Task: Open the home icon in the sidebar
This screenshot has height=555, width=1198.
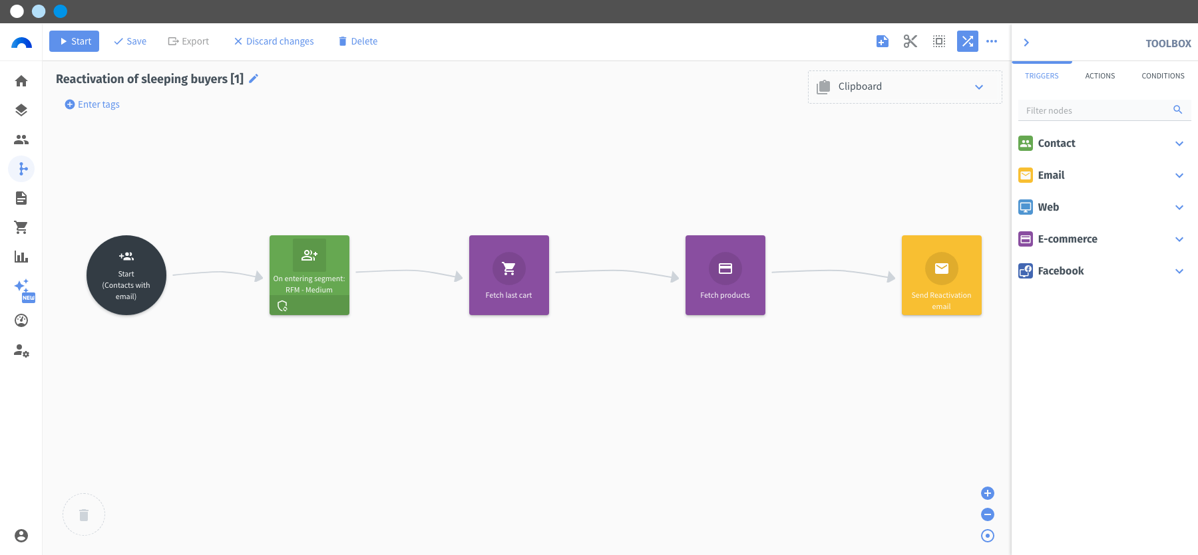Action: click(x=21, y=81)
